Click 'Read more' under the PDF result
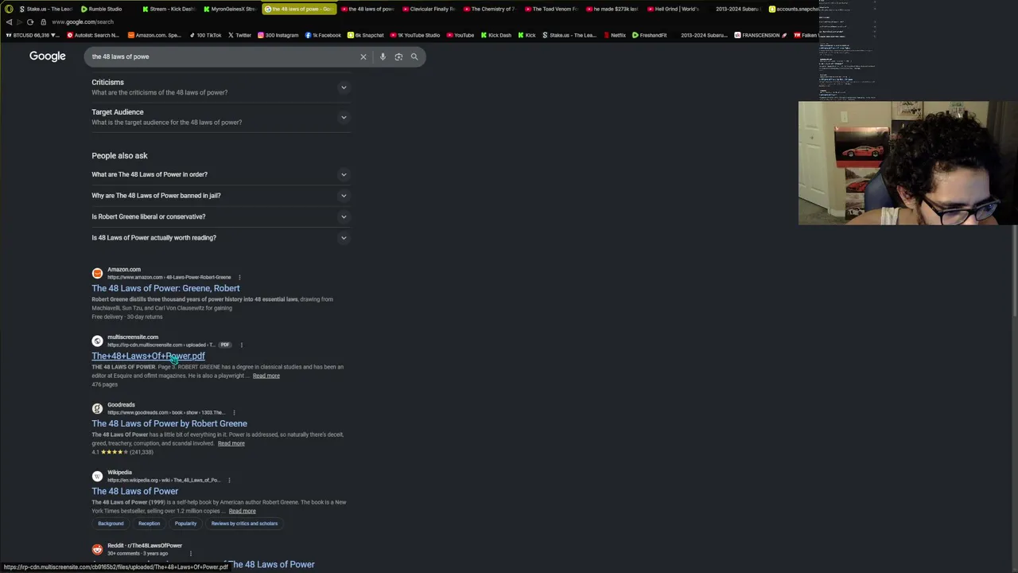This screenshot has width=1018, height=573. pyautogui.click(x=266, y=376)
